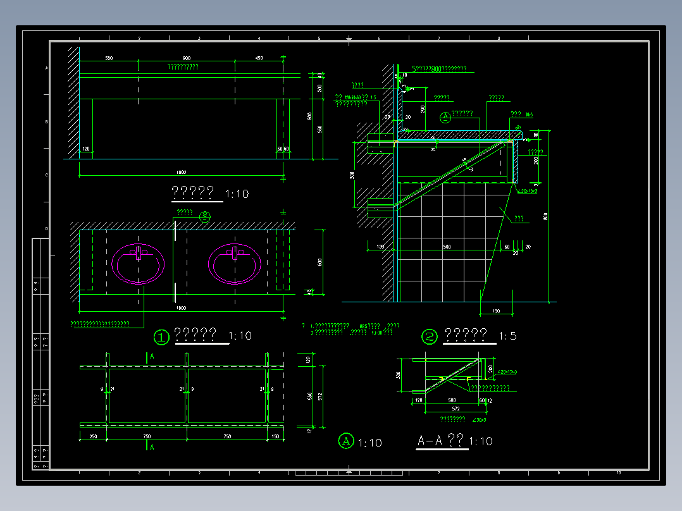
Task: Click the circled 1 marker beside plan title
Action: pyautogui.click(x=161, y=337)
